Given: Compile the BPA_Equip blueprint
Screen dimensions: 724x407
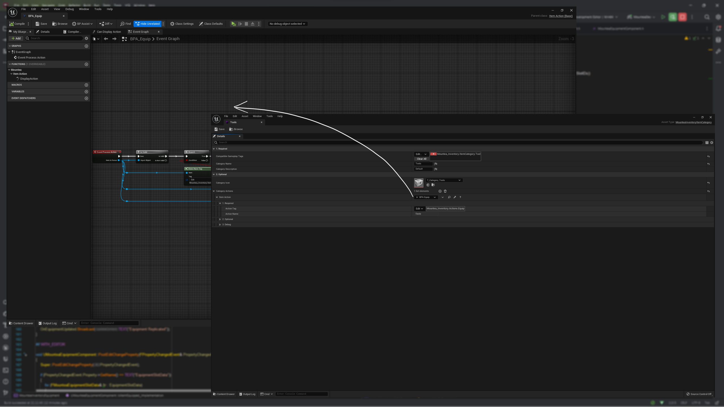Looking at the screenshot, I should [17, 24].
